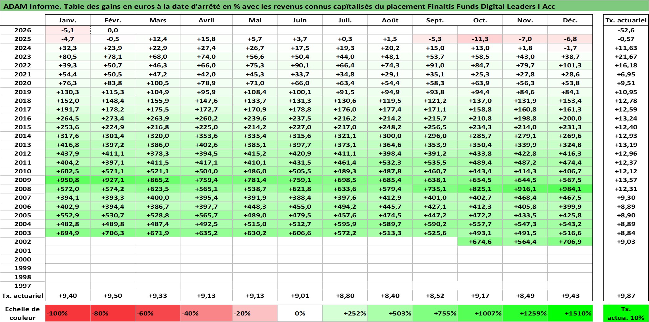Click cell value 0,0 for February 2026

[x=113, y=30]
